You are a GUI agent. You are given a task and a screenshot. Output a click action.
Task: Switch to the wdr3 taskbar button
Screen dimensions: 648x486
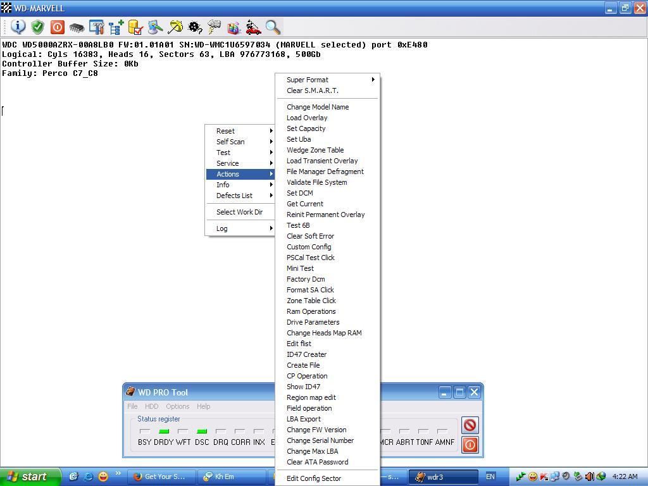pos(443,477)
